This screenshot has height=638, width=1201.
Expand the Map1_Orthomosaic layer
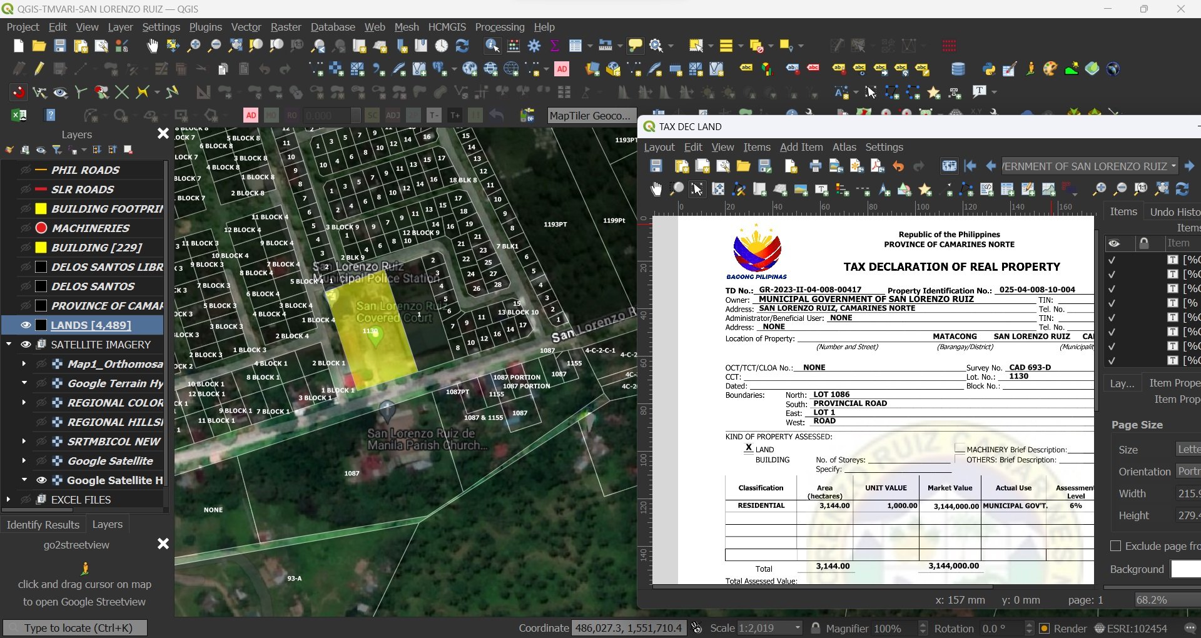[24, 364]
